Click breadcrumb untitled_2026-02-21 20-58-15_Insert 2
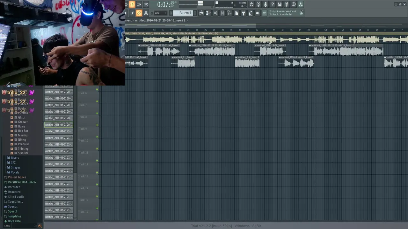This screenshot has height=229, width=408. pos(160,20)
